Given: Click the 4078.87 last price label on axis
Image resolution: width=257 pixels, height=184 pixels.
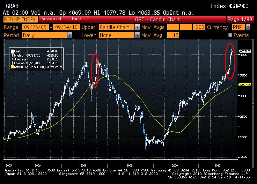Looking at the screenshot, I should coord(245,51).
